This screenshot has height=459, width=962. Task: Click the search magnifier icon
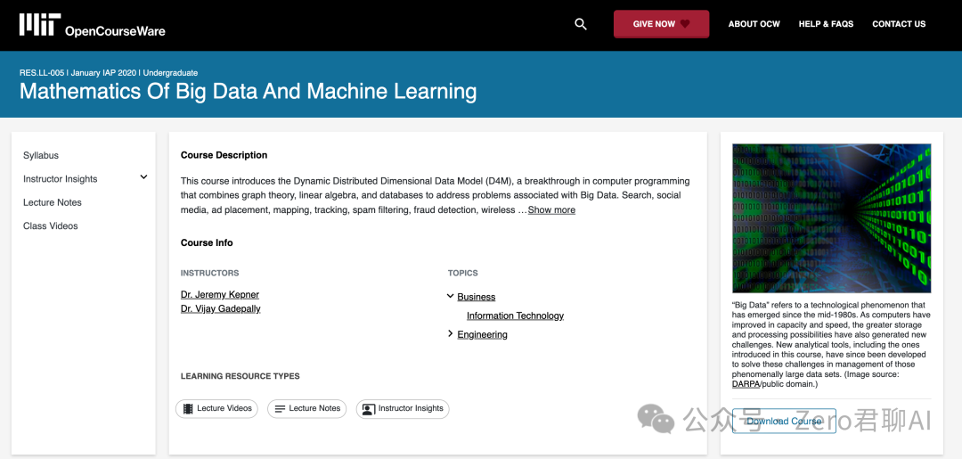581,24
